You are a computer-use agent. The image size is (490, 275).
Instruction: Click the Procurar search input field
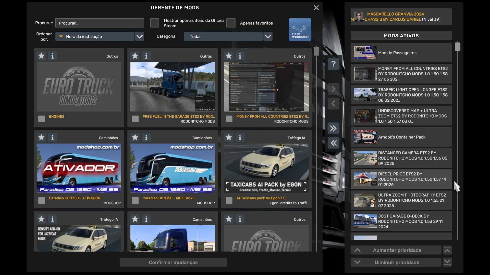click(100, 23)
